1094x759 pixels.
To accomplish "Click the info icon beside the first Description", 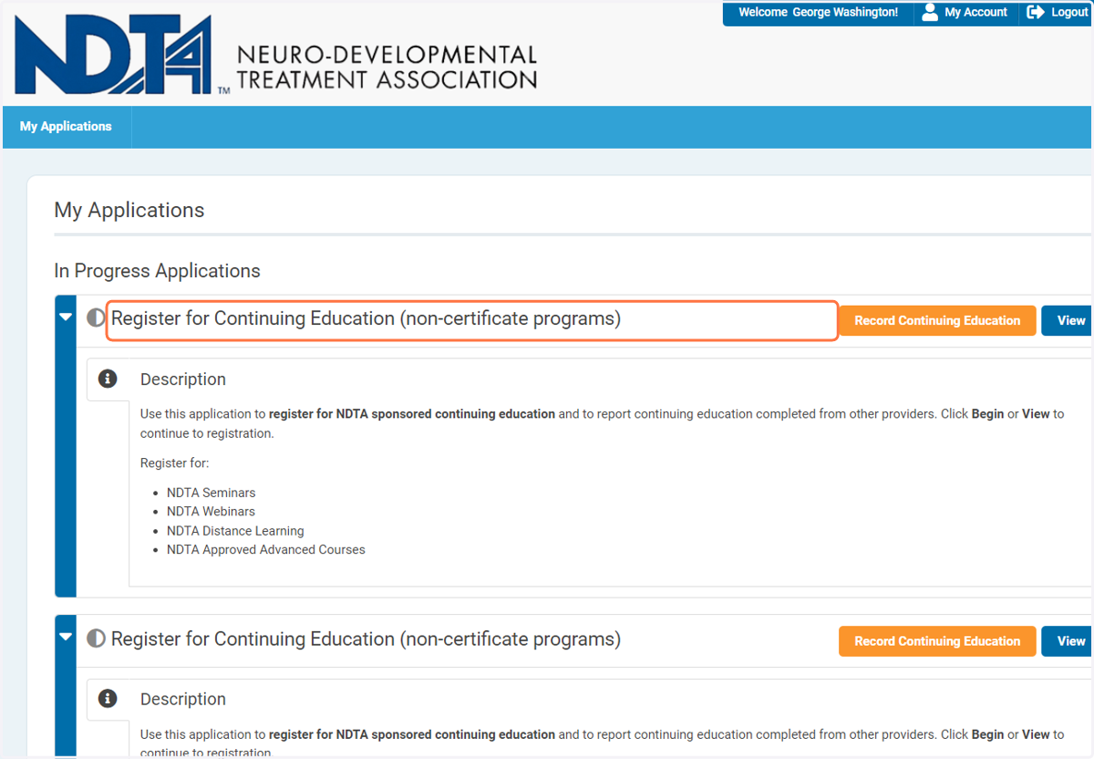I will point(108,379).
